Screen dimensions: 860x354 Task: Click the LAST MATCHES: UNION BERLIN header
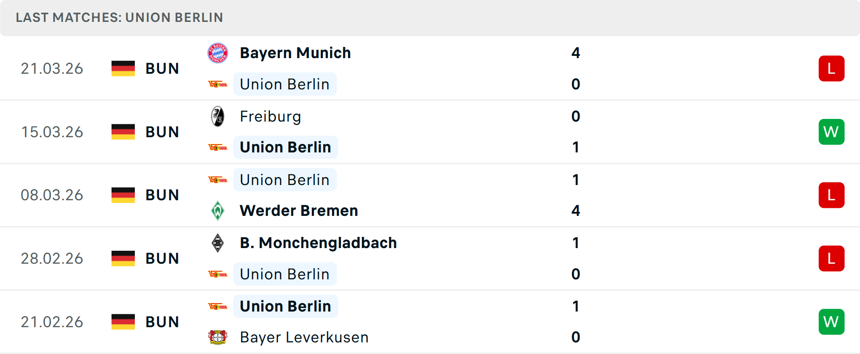click(119, 17)
